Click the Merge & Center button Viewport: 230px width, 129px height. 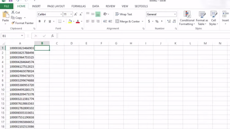128,21
